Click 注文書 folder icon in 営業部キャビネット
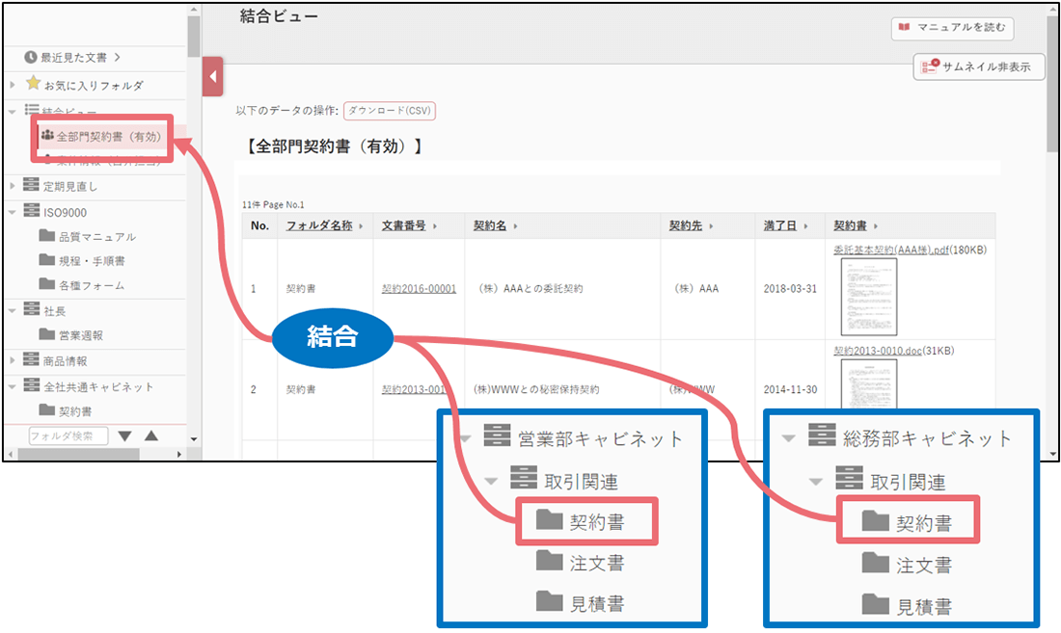1061x633 pixels. click(550, 560)
